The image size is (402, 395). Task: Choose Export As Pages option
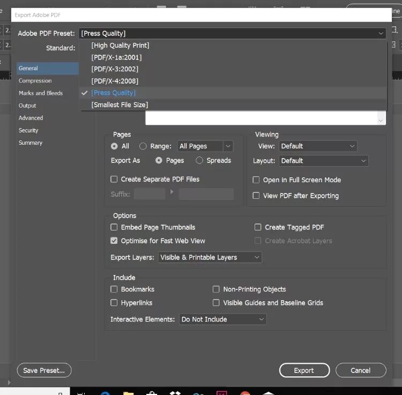[159, 160]
